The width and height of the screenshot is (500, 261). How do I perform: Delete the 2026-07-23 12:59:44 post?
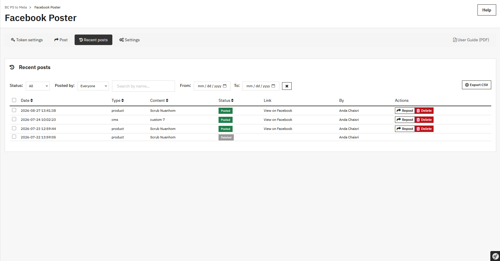424,129
